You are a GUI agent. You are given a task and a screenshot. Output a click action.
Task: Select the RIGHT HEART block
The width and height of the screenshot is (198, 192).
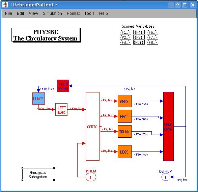pyautogui.click(x=63, y=86)
